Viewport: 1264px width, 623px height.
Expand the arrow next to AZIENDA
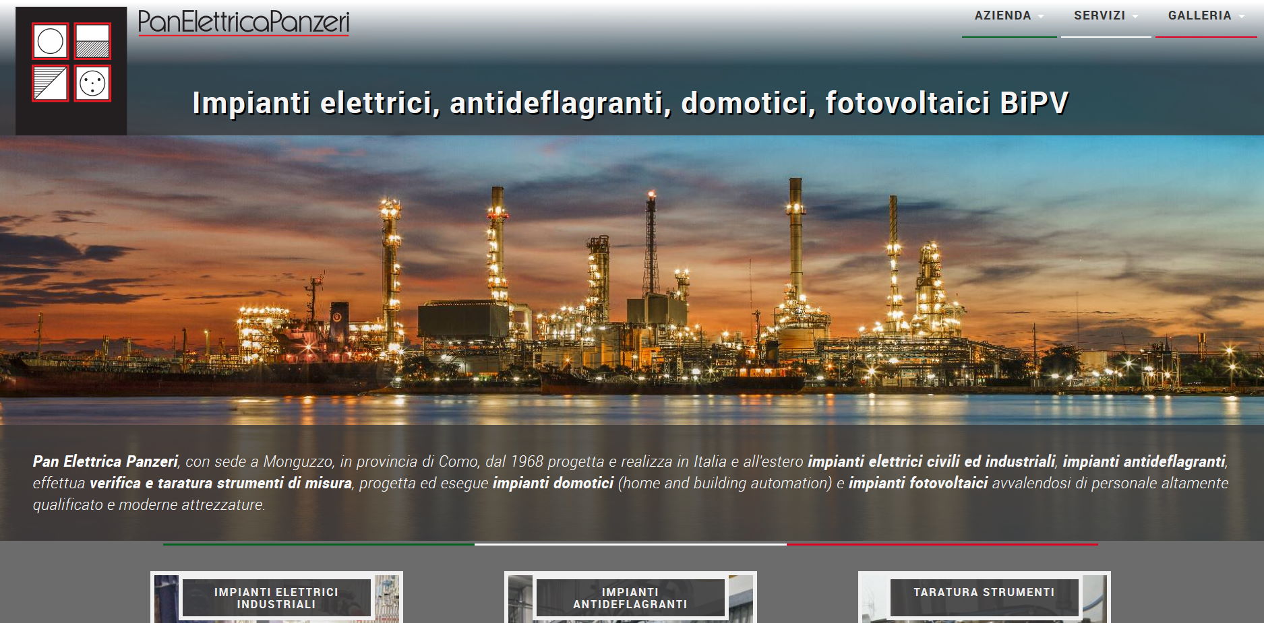click(1041, 17)
